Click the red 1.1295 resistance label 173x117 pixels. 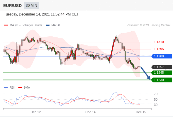[159, 49]
